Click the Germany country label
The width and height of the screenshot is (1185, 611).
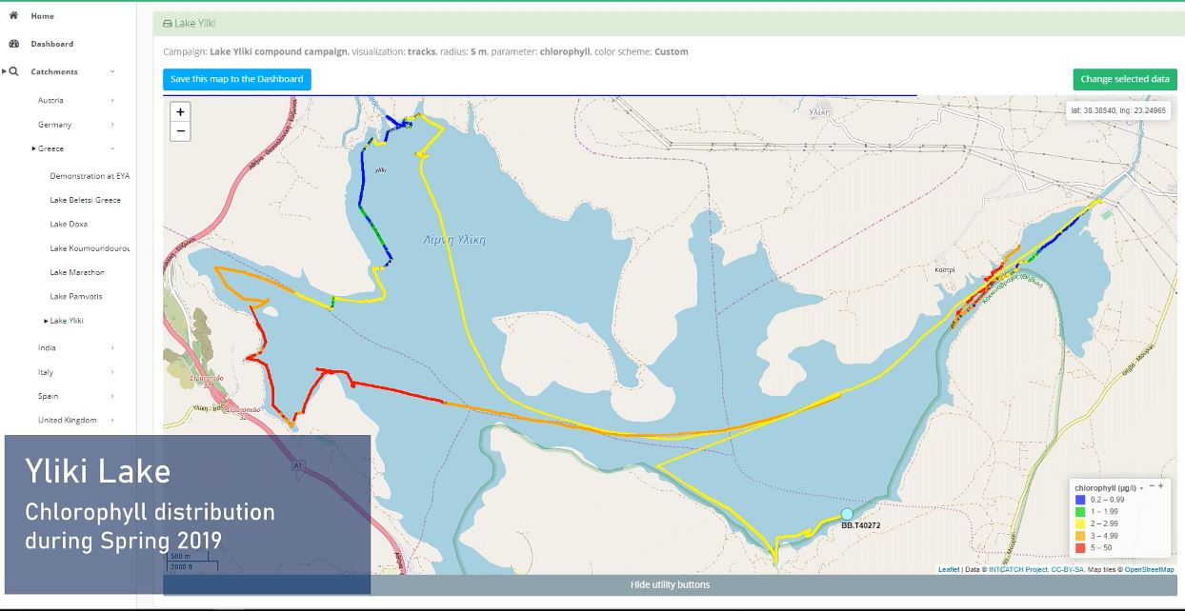54,125
